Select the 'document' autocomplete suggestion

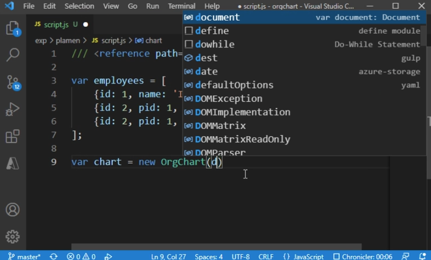[217, 17]
